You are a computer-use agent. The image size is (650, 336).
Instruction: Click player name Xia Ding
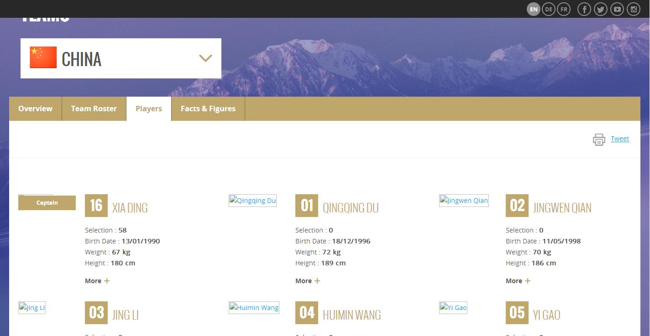[130, 208]
